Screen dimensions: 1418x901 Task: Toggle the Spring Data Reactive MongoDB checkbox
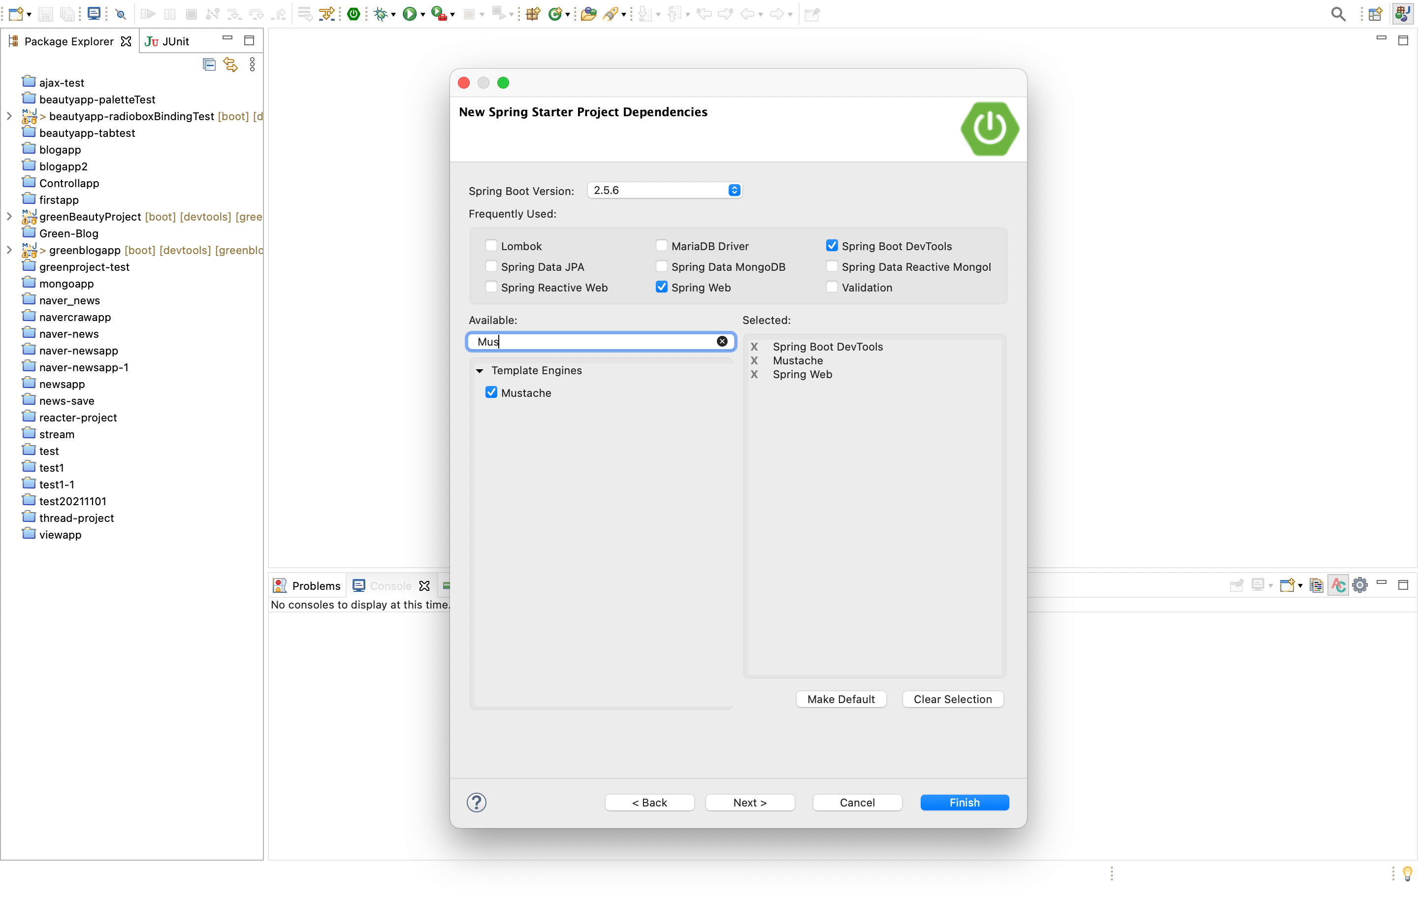click(832, 266)
